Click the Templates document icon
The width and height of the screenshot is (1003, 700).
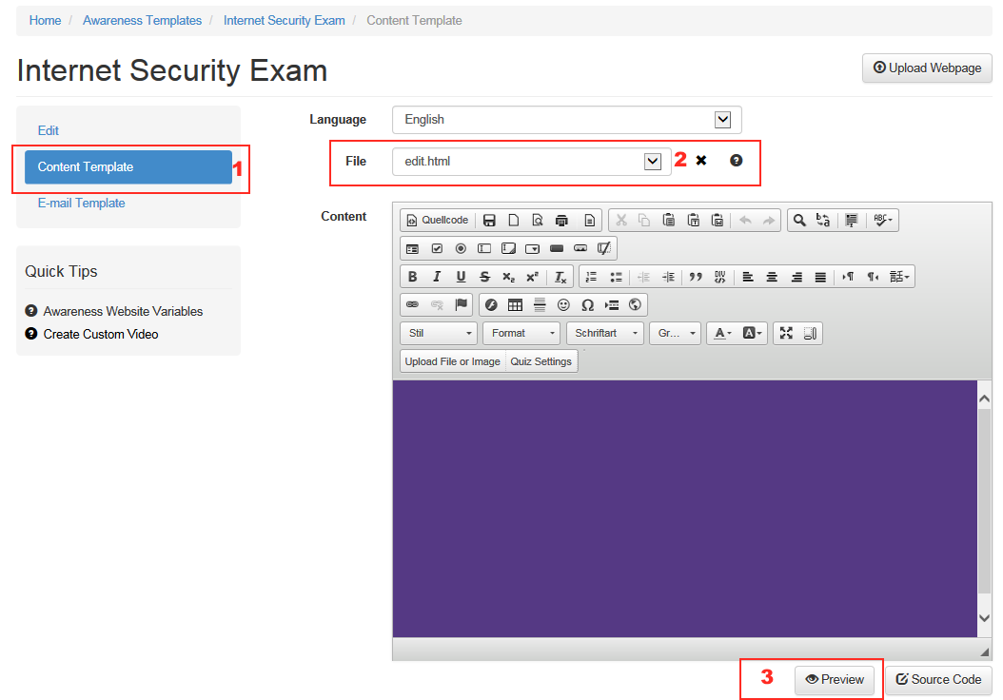point(590,220)
